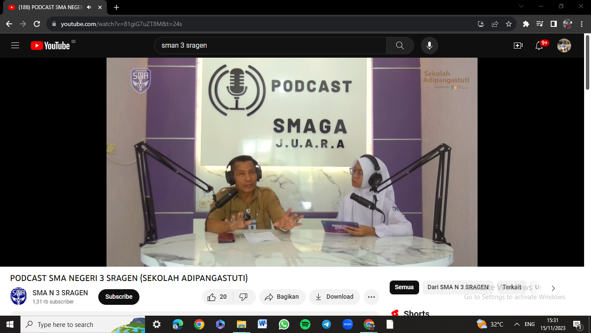Open Chrome's three-dot menu
The height and width of the screenshot is (333, 591).
pos(581,24)
